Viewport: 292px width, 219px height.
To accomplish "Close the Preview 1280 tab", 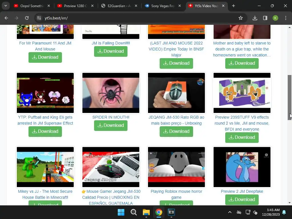I will [x=92, y=6].
